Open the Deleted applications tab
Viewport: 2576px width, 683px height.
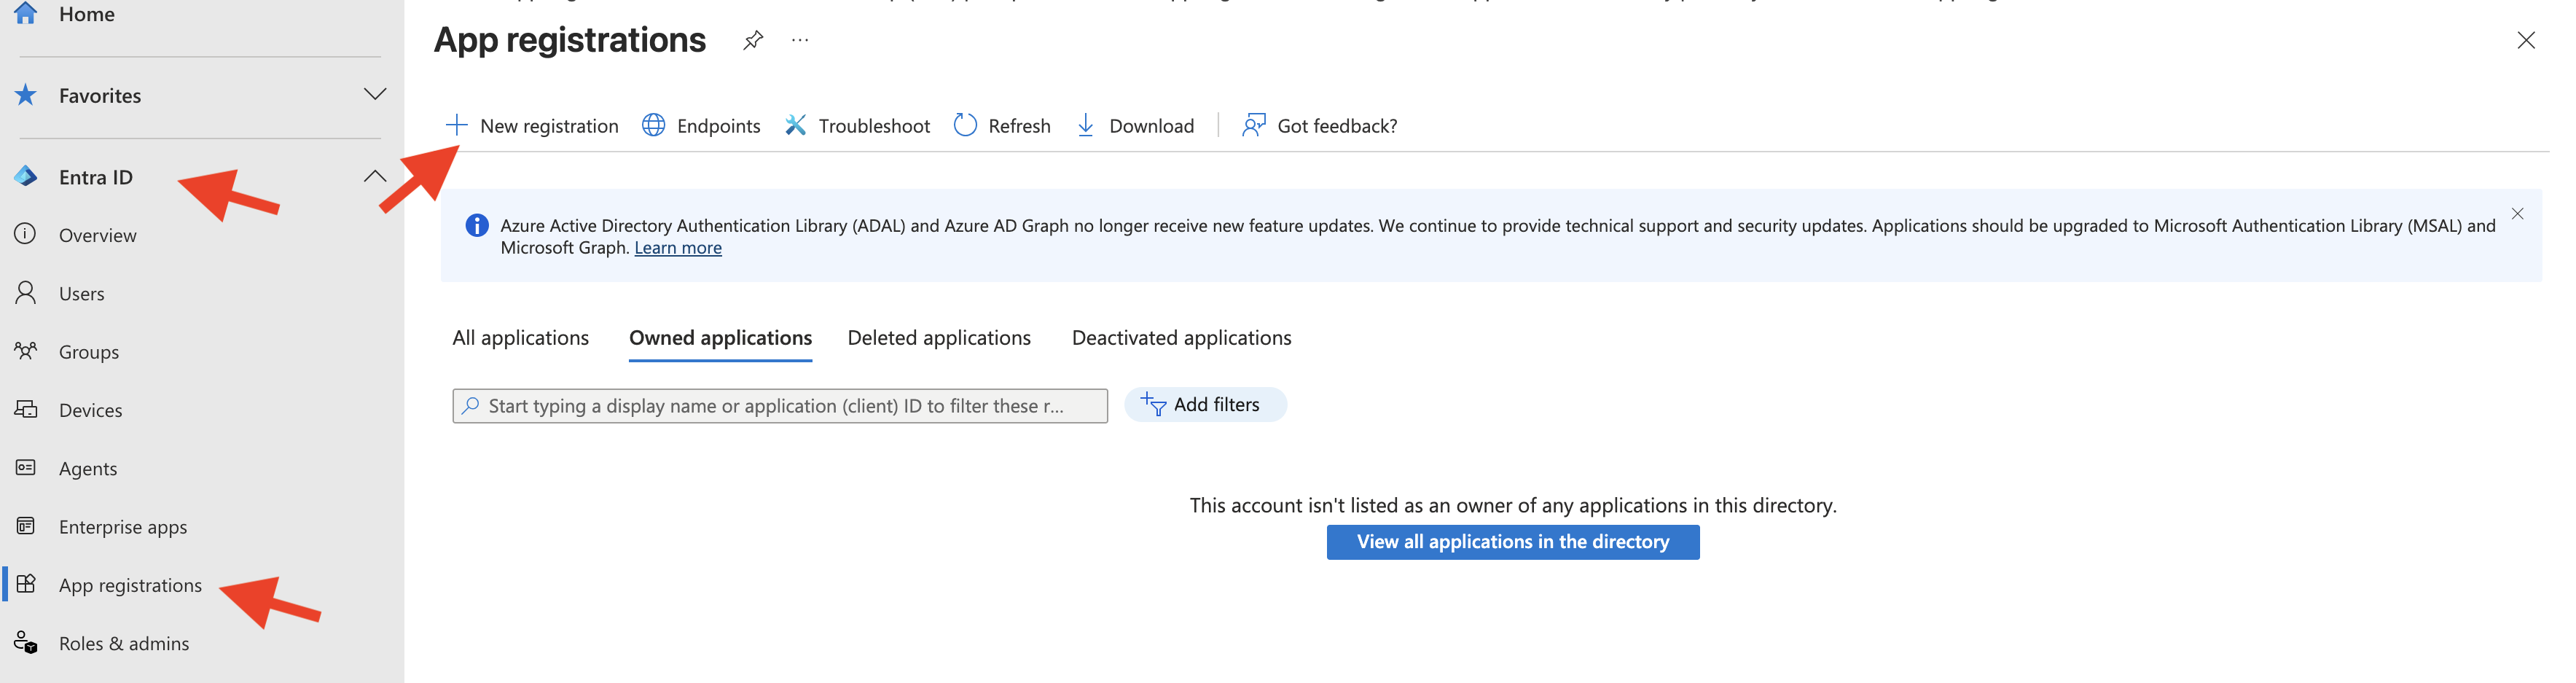939,338
